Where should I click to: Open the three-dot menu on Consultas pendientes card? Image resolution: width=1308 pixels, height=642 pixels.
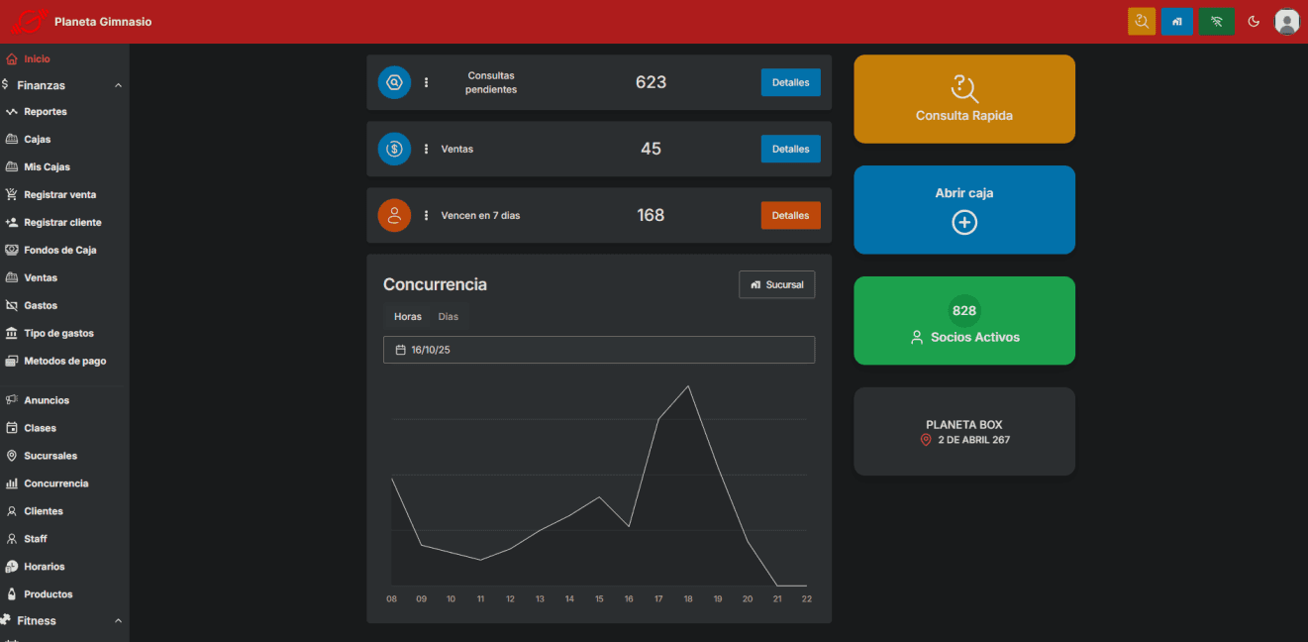427,82
